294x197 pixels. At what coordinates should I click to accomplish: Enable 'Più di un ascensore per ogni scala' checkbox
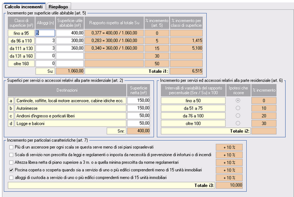tap(11, 148)
